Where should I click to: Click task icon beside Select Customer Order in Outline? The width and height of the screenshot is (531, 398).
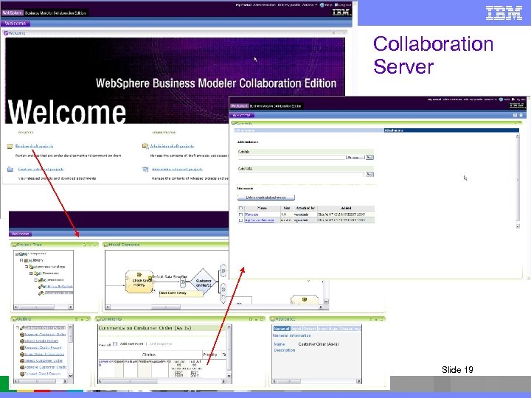22,360
